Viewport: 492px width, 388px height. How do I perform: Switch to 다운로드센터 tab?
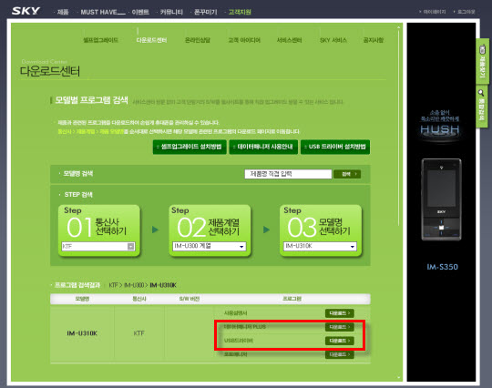pyautogui.click(x=151, y=40)
